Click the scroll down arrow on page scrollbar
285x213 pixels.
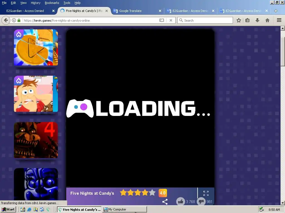283,203
